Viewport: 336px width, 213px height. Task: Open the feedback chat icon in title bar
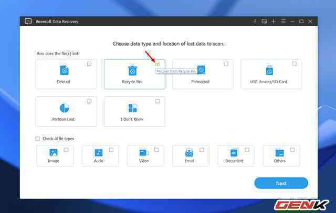point(264,21)
